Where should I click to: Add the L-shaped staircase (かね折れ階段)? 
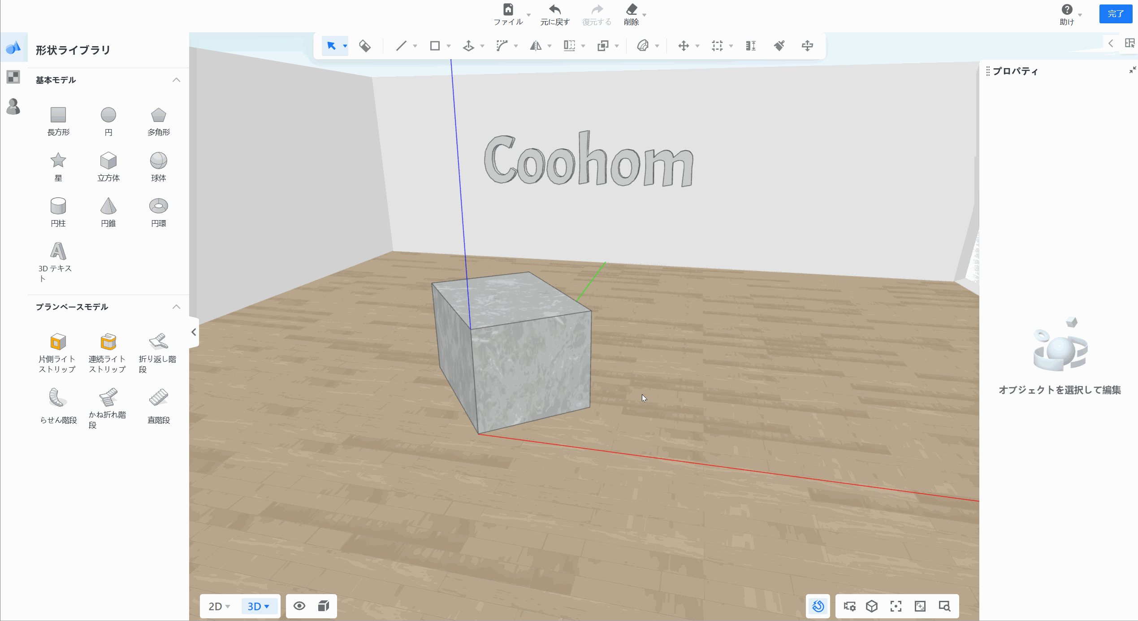pos(108,408)
